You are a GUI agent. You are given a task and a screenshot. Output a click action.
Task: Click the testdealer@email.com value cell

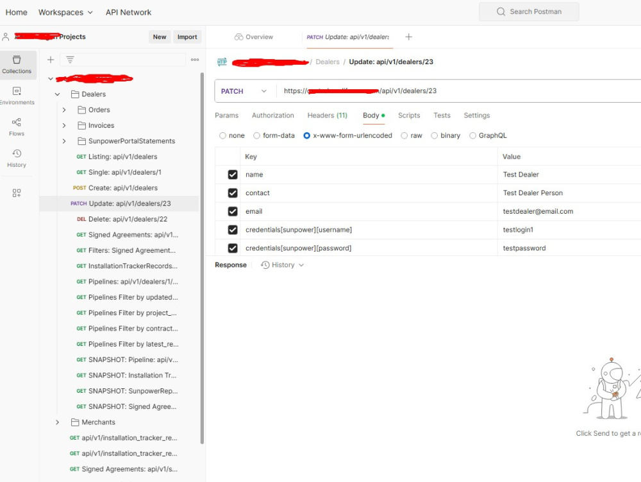(x=569, y=212)
